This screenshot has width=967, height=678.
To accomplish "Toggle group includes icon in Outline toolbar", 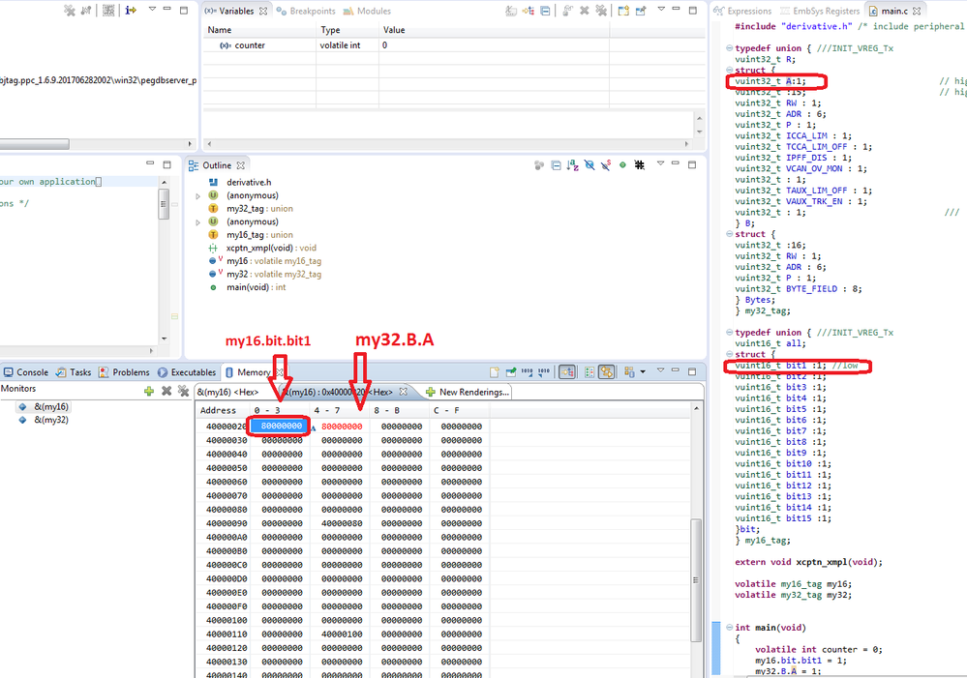I will (539, 165).
